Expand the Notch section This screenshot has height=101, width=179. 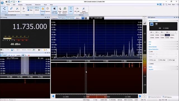[163, 67]
